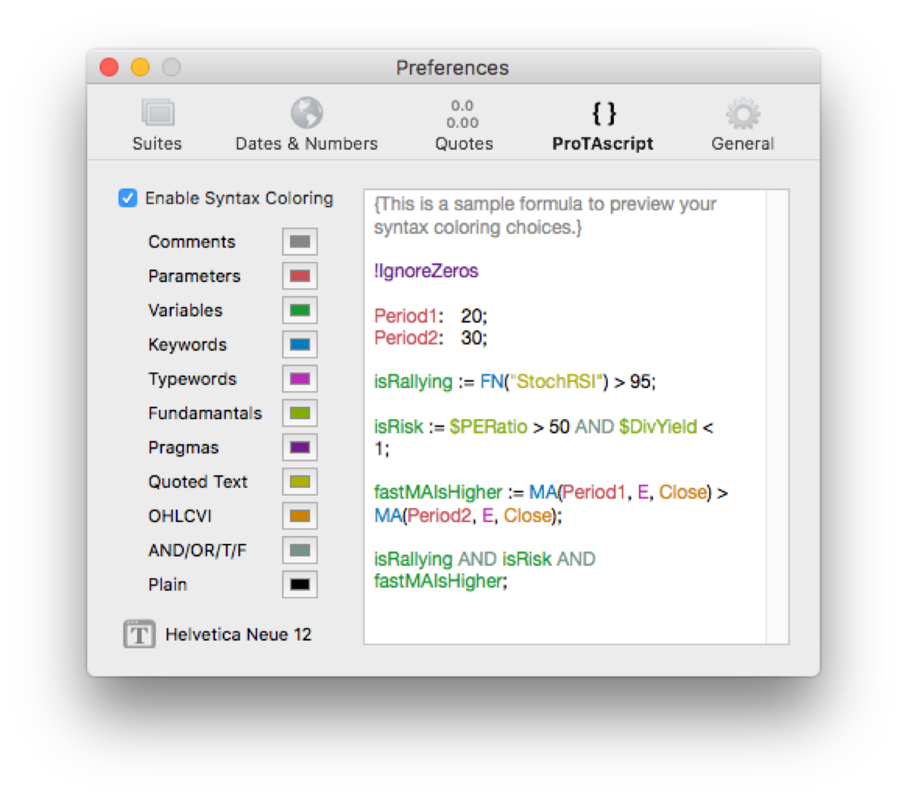This screenshot has height=801, width=907.
Task: Disable the Enable Syntax Coloring checkbox
Action: coord(127,198)
